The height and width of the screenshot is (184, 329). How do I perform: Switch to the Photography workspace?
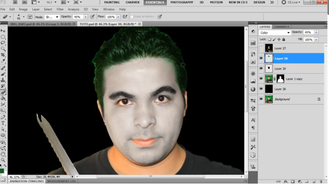pos(182,2)
